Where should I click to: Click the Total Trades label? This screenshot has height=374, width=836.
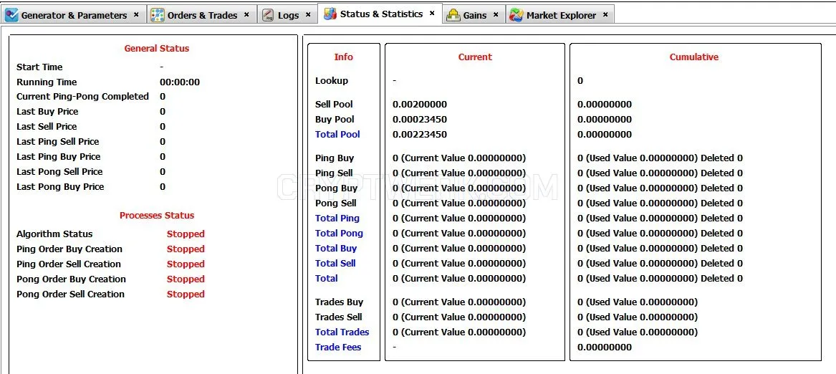(x=342, y=332)
